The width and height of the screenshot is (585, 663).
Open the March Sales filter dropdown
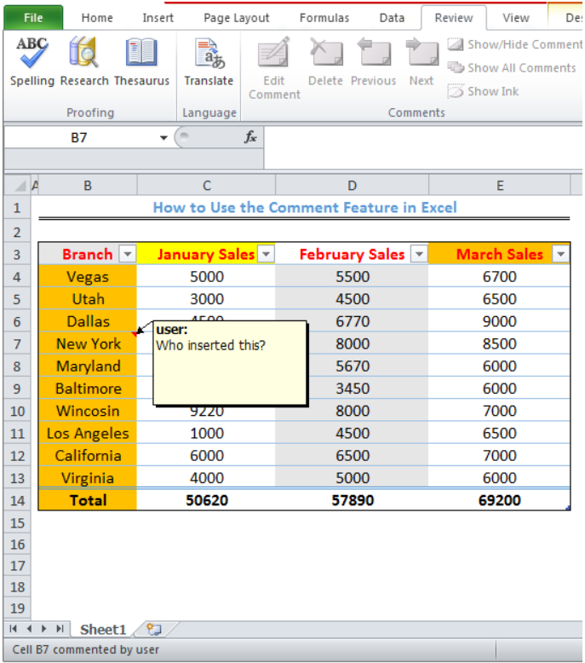[560, 254]
